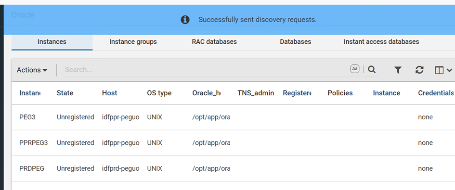Select the PRDPEG instance name
Image resolution: width=455 pixels, height=190 pixels.
(32, 168)
